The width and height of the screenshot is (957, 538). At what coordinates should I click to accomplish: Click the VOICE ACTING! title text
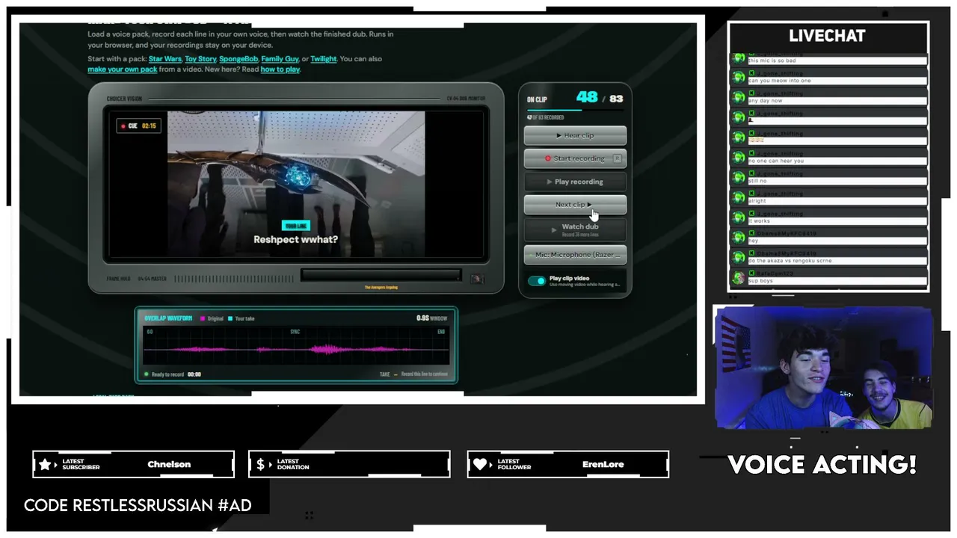(822, 465)
